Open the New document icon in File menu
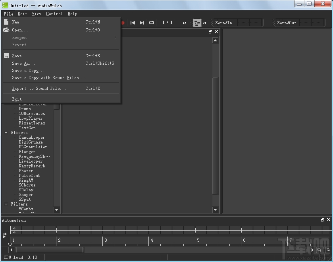This screenshot has height=262, width=333. point(6,22)
